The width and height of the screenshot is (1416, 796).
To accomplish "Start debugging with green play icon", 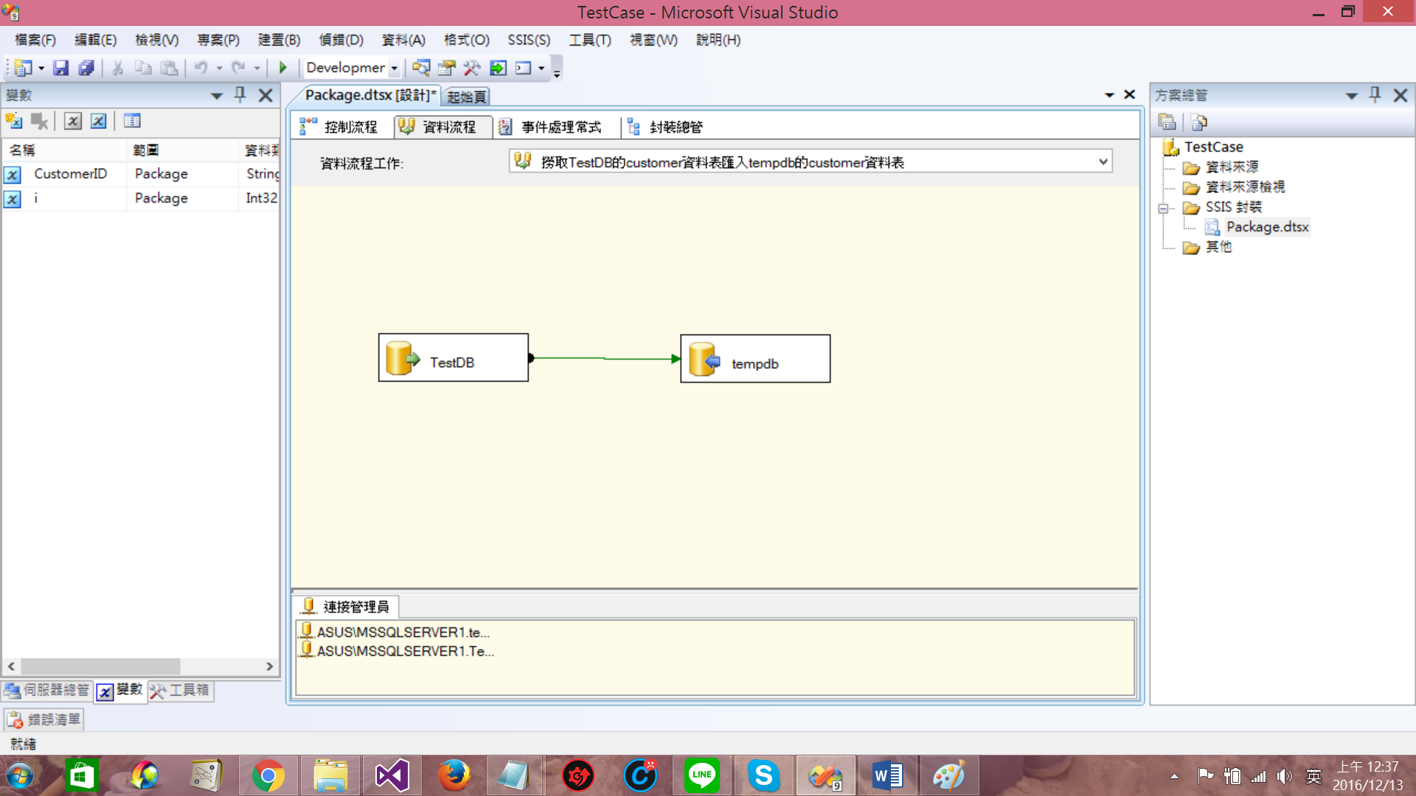I will coord(282,68).
